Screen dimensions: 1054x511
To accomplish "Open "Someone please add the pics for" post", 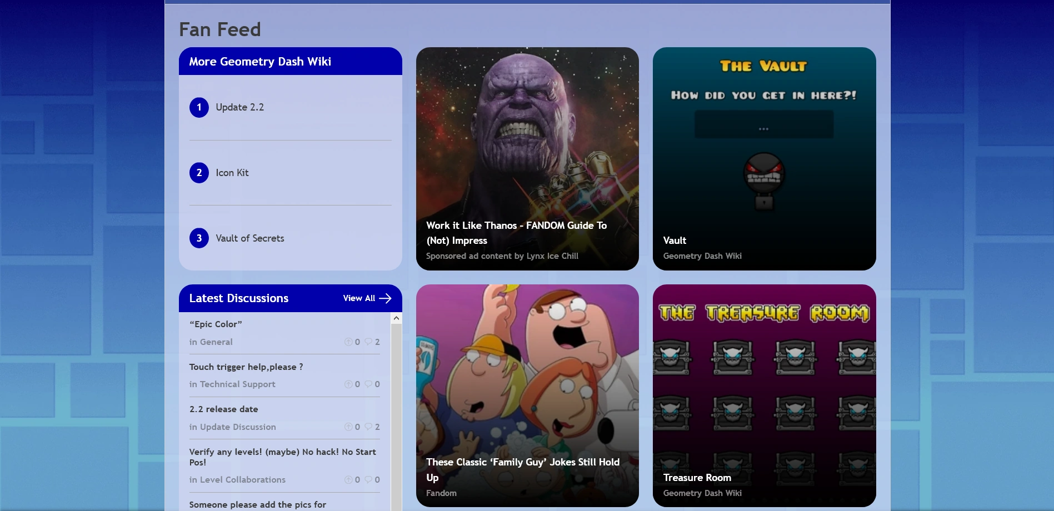I will pyautogui.click(x=258, y=505).
